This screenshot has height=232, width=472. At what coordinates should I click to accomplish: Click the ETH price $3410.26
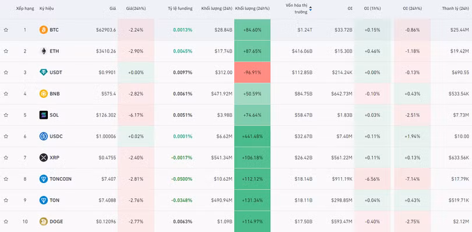point(106,51)
